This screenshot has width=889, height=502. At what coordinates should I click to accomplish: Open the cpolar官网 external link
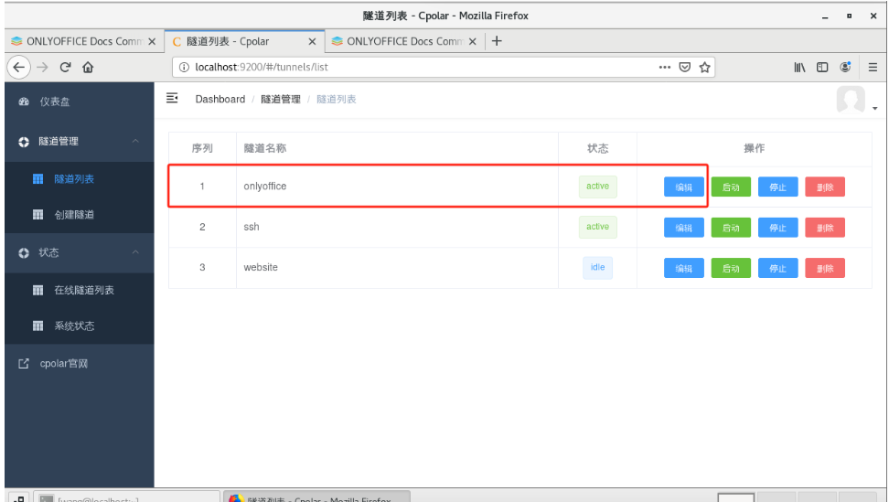(63, 364)
